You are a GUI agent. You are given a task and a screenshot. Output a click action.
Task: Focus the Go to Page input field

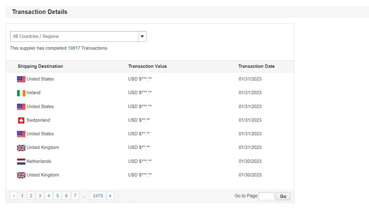pyautogui.click(x=266, y=196)
